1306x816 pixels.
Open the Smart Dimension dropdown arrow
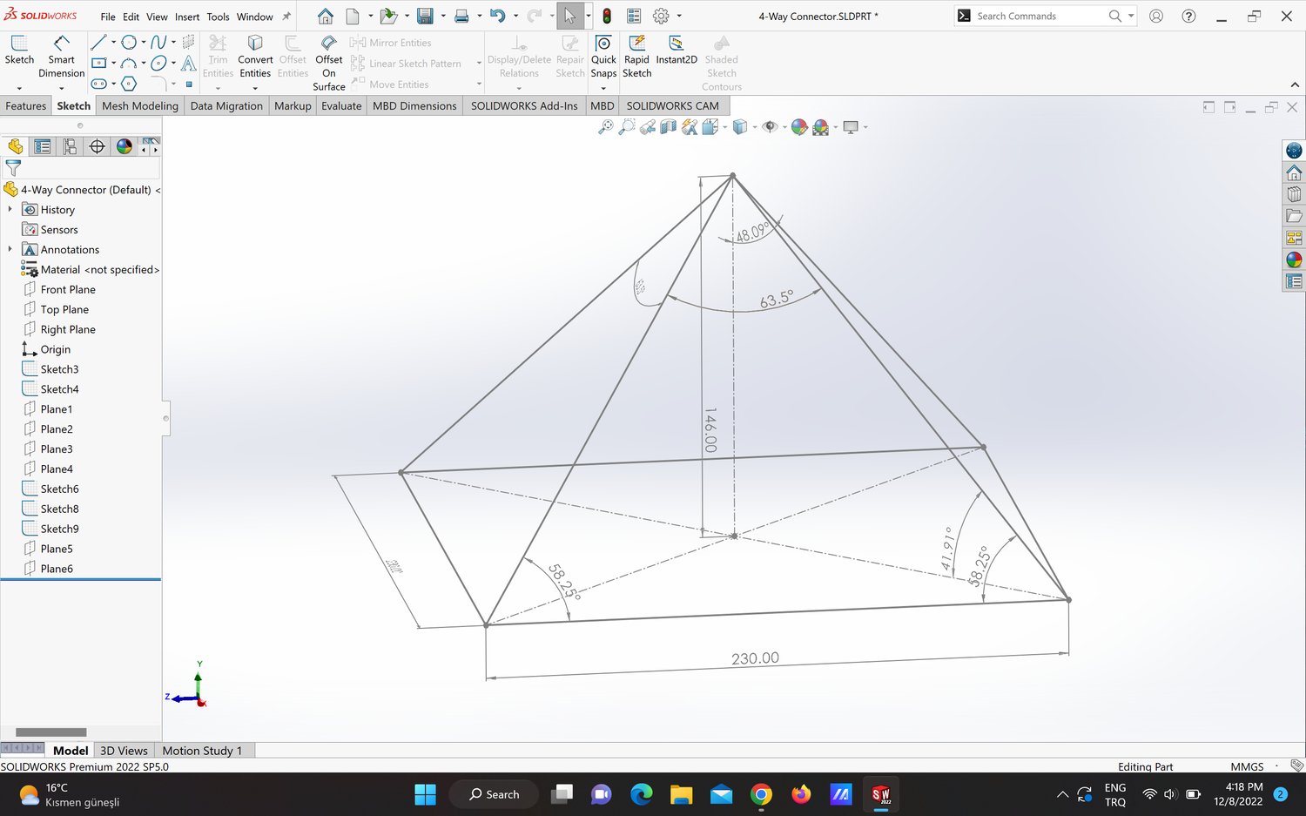coord(61,88)
